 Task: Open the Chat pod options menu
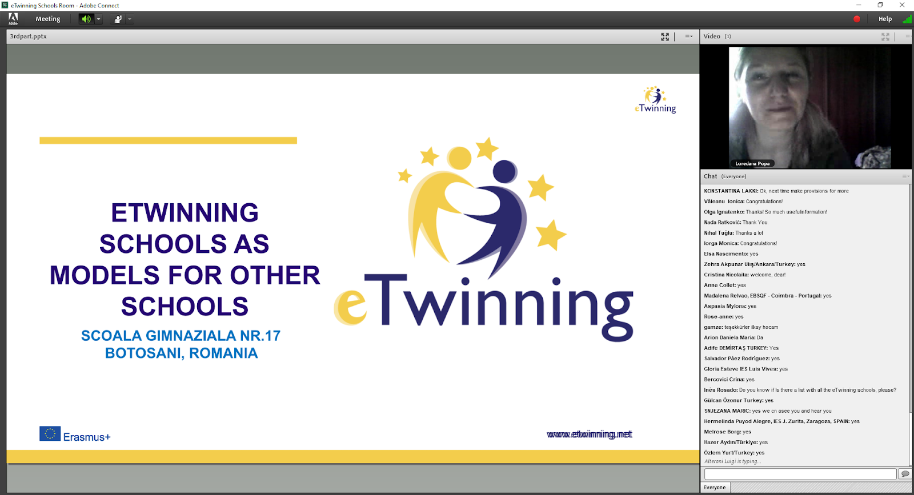coord(905,176)
